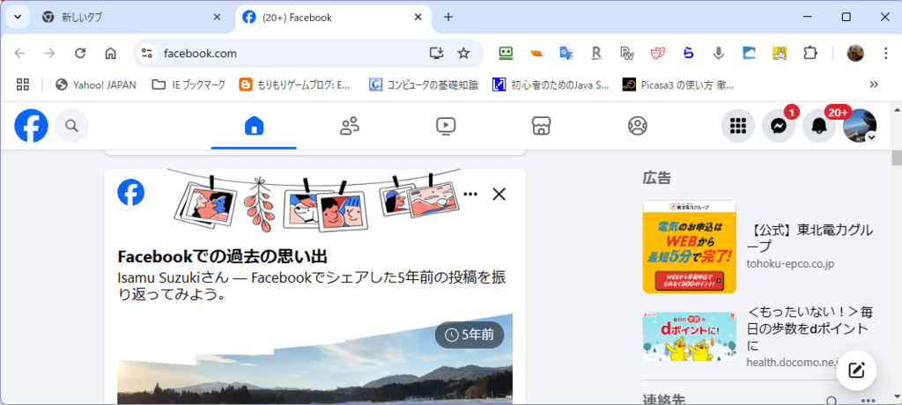This screenshot has width=902, height=405.
Task: Open the Rakuten R extension
Action: coord(596,54)
